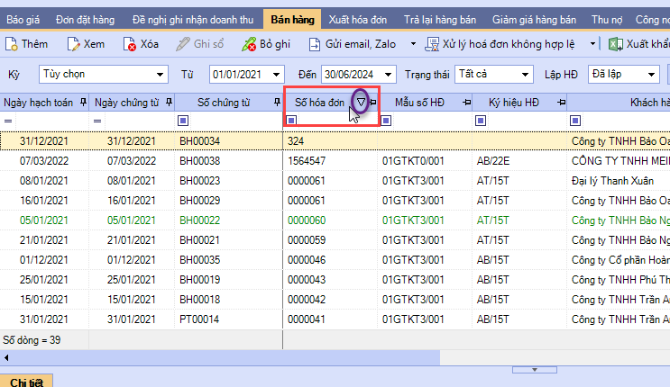Screen dimensions: 670x387
Task: Open filter operator for Số hóa đơn
Action: (x=291, y=121)
